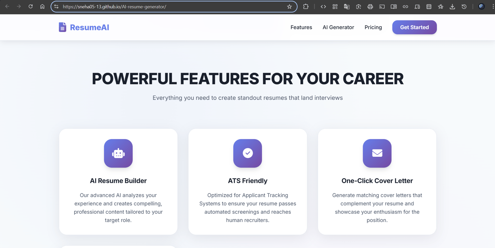Cast this tab to a device
Viewport: 495px width, 248px height.
(382, 7)
